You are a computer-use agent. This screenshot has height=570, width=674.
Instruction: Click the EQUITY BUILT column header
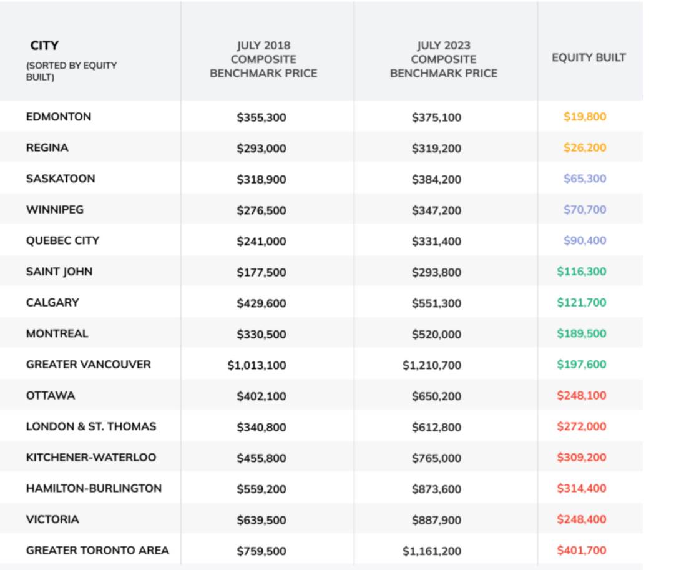tap(589, 57)
